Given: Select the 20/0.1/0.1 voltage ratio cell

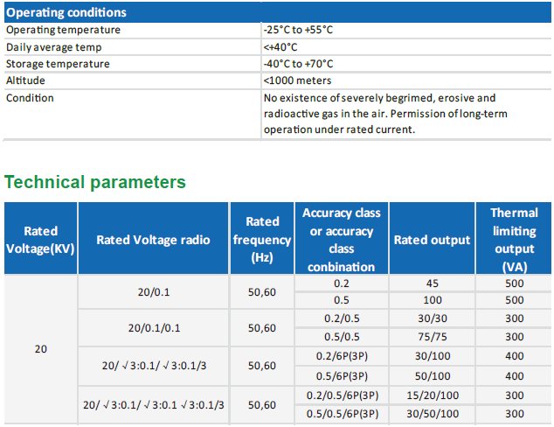Looking at the screenshot, I should [x=153, y=328].
